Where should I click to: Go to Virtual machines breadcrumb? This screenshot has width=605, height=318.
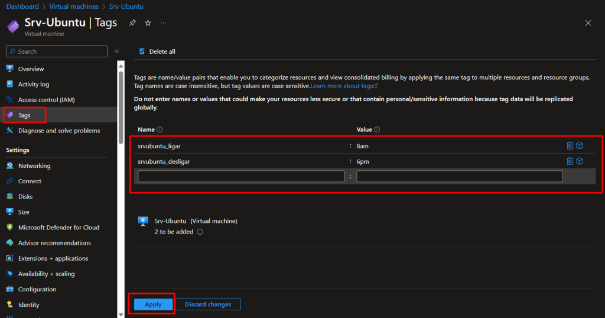point(74,7)
